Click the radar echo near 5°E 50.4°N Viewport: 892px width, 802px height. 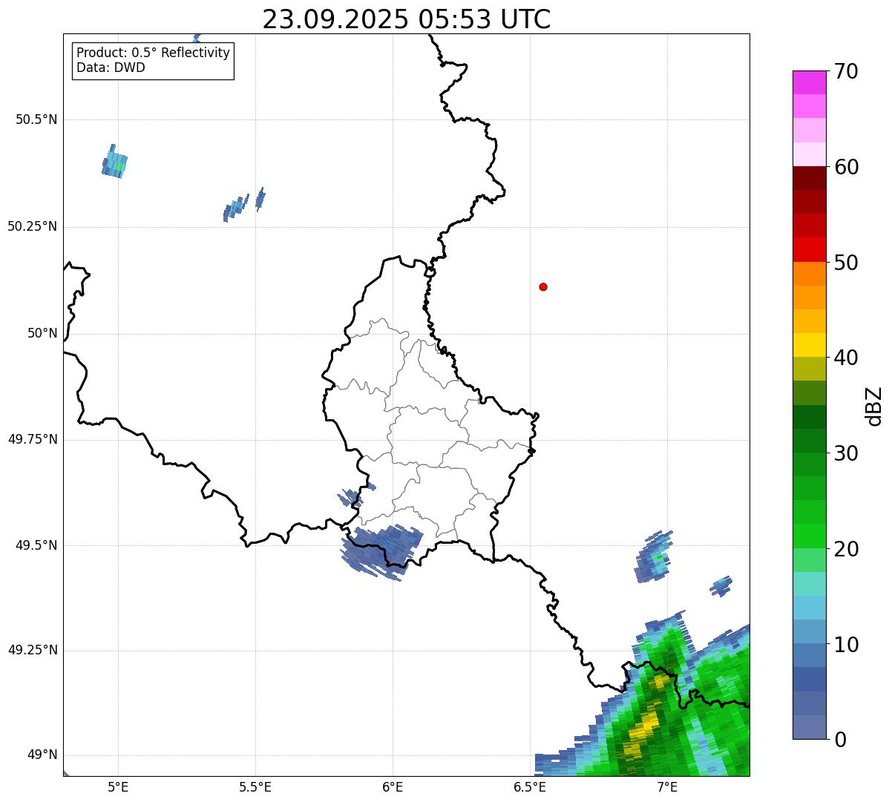click(x=115, y=161)
